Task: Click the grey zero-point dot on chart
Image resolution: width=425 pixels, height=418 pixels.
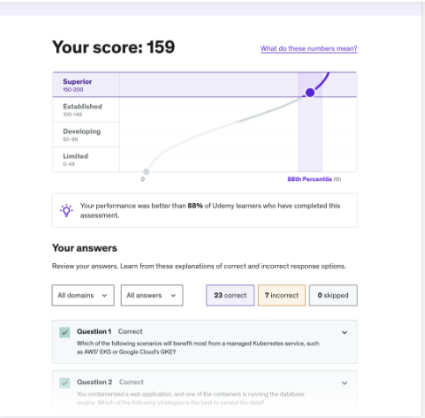Action: pyautogui.click(x=146, y=171)
